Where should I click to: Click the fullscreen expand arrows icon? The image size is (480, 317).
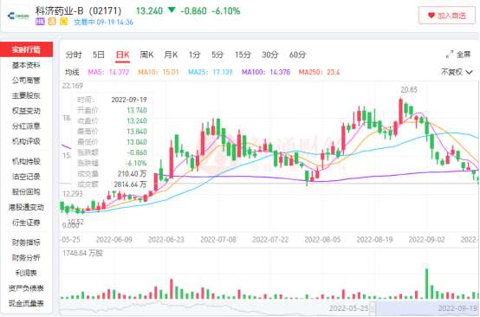click(449, 55)
